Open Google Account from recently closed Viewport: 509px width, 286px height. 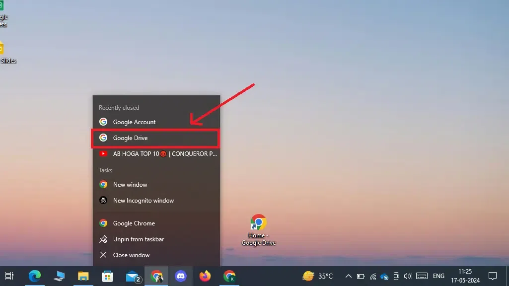[156, 122]
